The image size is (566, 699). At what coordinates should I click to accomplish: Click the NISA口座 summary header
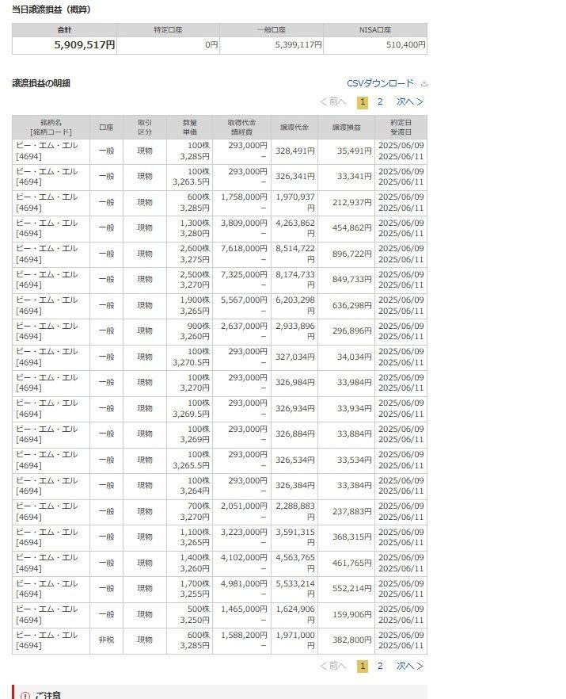(375, 29)
